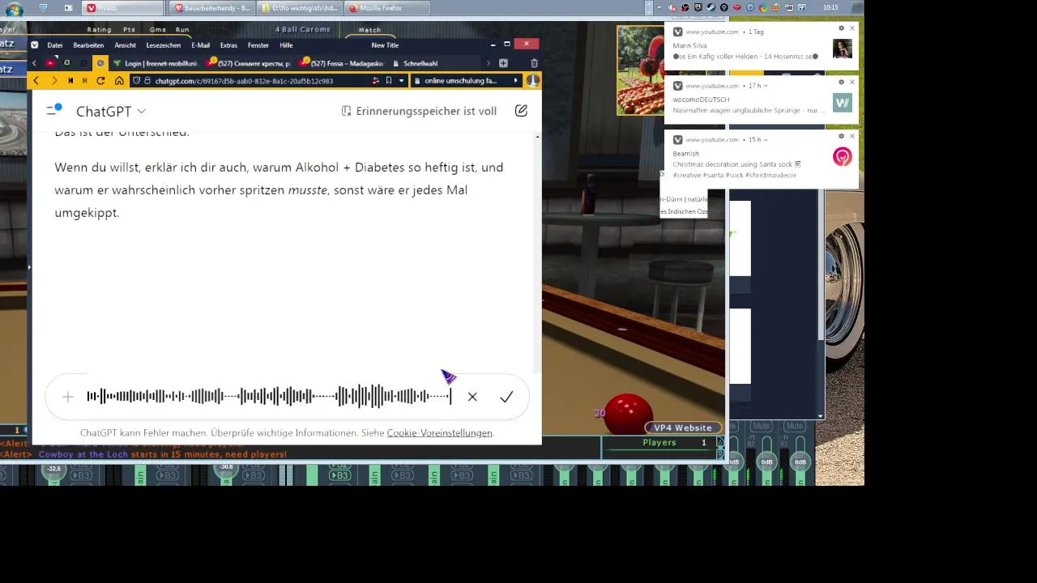The width and height of the screenshot is (1037, 583).
Task: Open a new tab with plus icon
Action: click(x=503, y=63)
